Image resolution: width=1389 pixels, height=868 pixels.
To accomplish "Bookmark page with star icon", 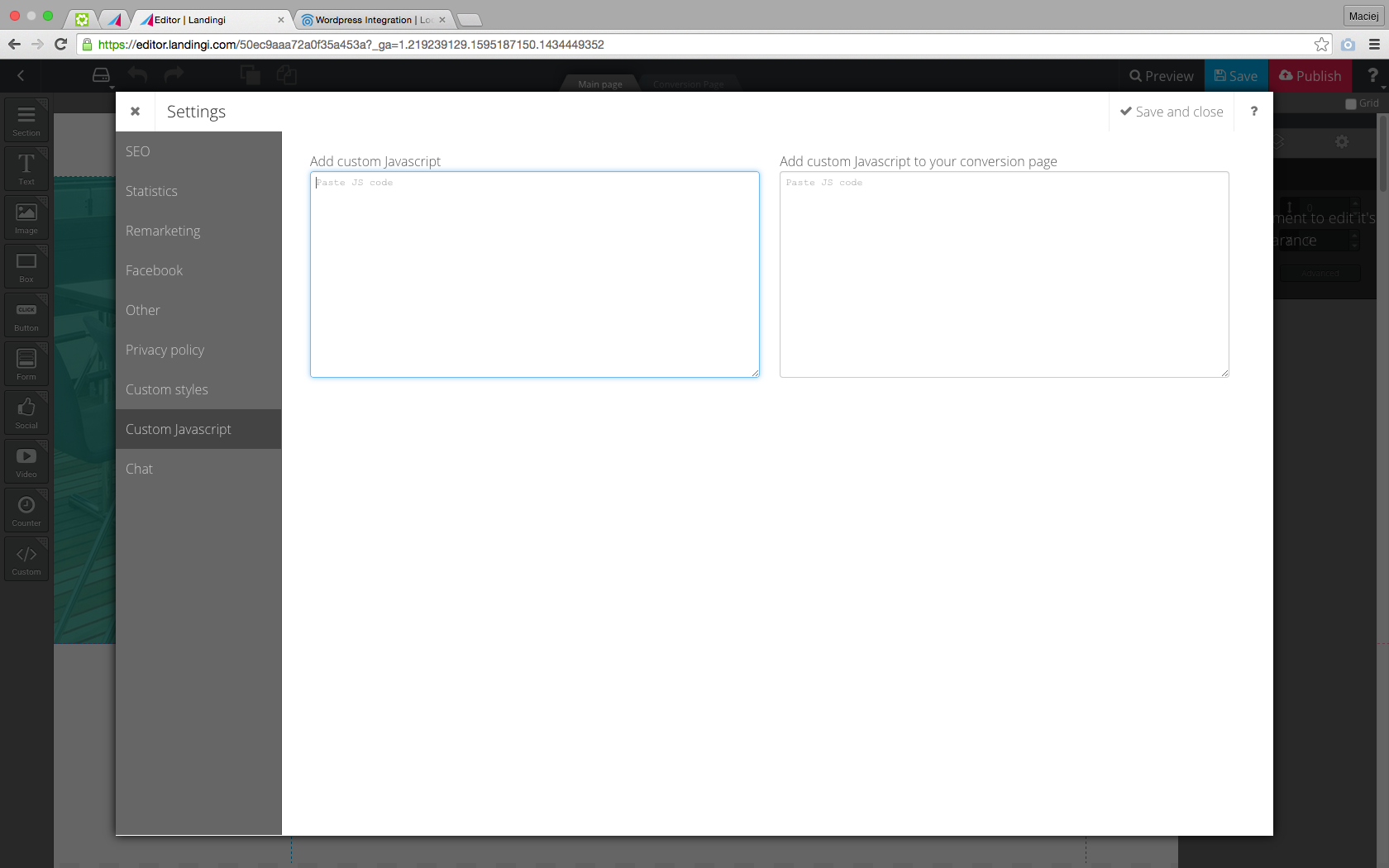I will coord(1321,45).
